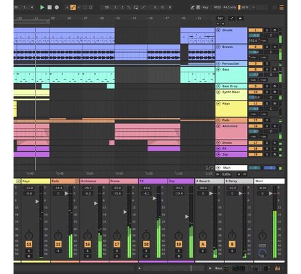Fold the Pads group in mixer header
The height and width of the screenshot is (274, 301).
(x=77, y=181)
